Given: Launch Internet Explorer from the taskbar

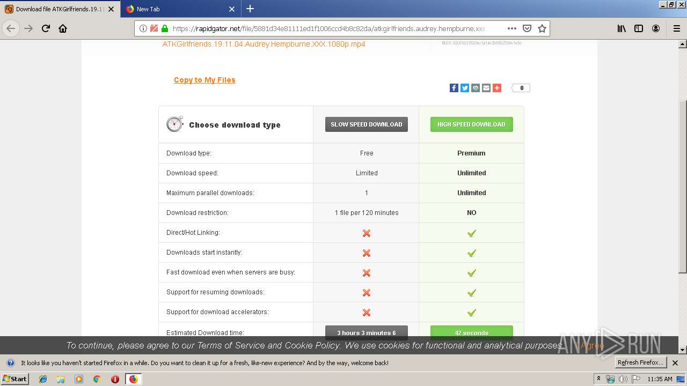Looking at the screenshot, I should [43, 379].
